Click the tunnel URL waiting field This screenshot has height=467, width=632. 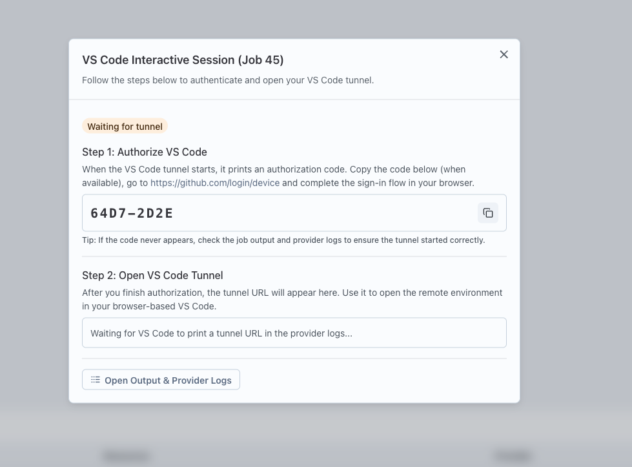point(294,333)
